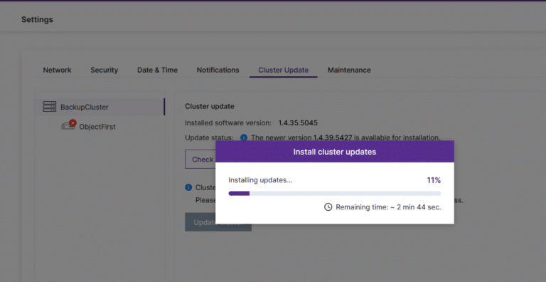Image resolution: width=546 pixels, height=282 pixels.
Task: Click newer version number 1.4.39.5427
Action: coord(333,137)
